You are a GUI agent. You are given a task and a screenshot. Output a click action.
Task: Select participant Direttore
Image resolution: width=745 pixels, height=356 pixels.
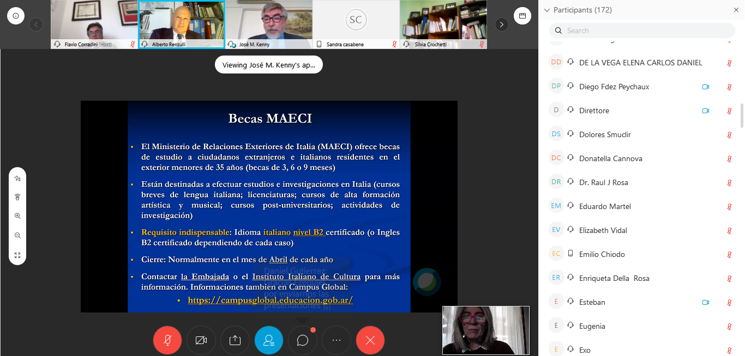coord(642,111)
